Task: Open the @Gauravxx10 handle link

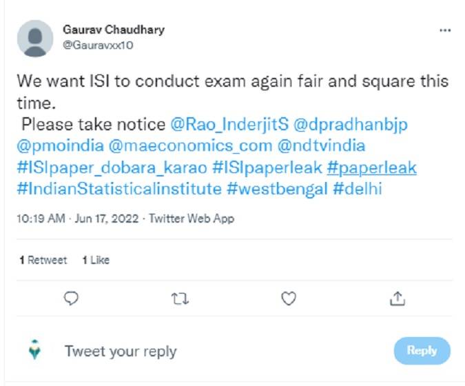Action: click(x=97, y=45)
